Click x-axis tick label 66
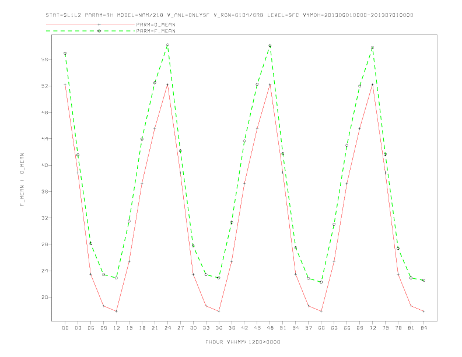Viewport: 462px width, 357px height. (x=347, y=328)
